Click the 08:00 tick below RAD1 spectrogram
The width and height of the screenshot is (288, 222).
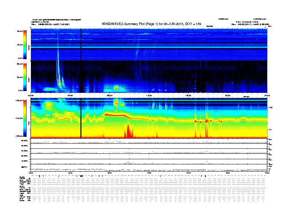click(x=109, y=95)
